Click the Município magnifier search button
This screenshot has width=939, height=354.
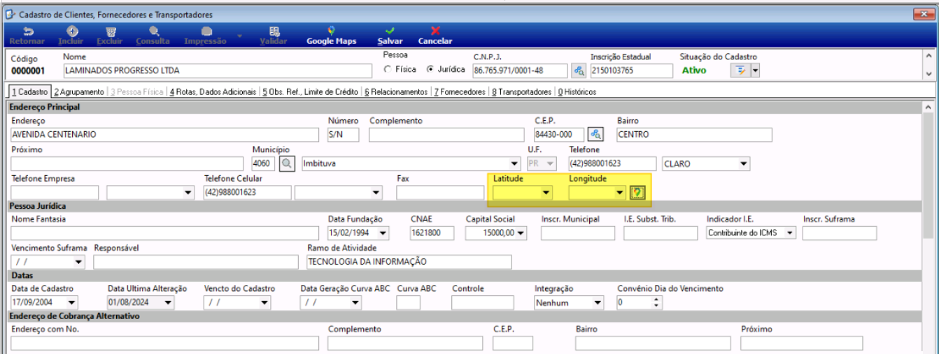[287, 164]
